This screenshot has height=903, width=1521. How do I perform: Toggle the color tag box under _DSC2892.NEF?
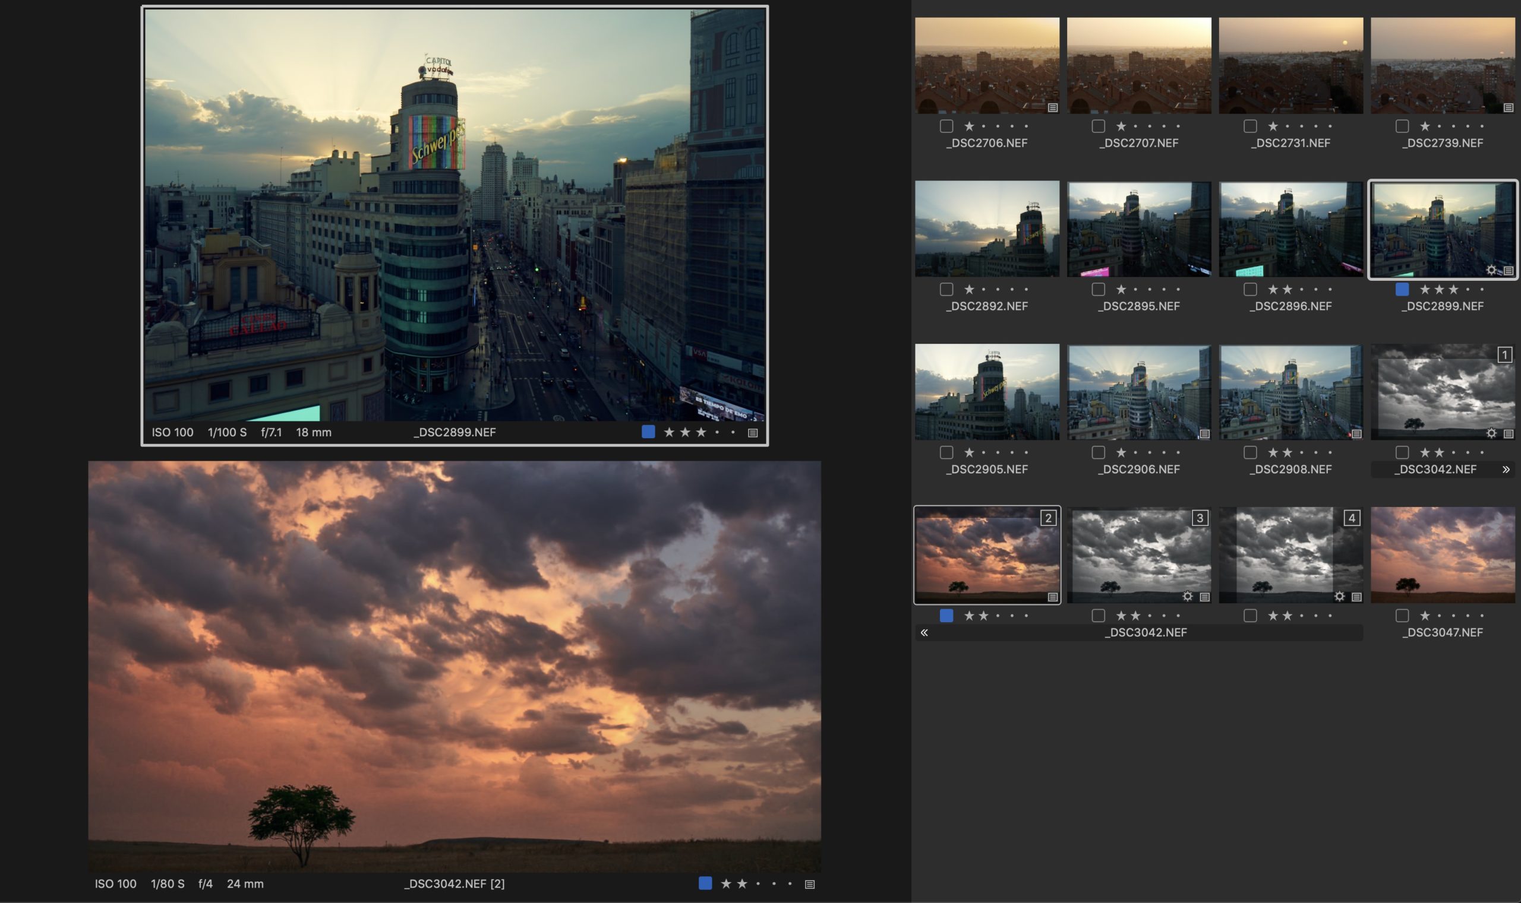coord(946,289)
